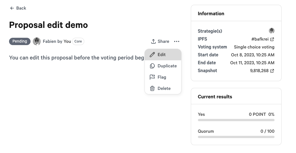Screen dimensions: 296x153
Task: Open IPFS external link icon
Action: 272,39
